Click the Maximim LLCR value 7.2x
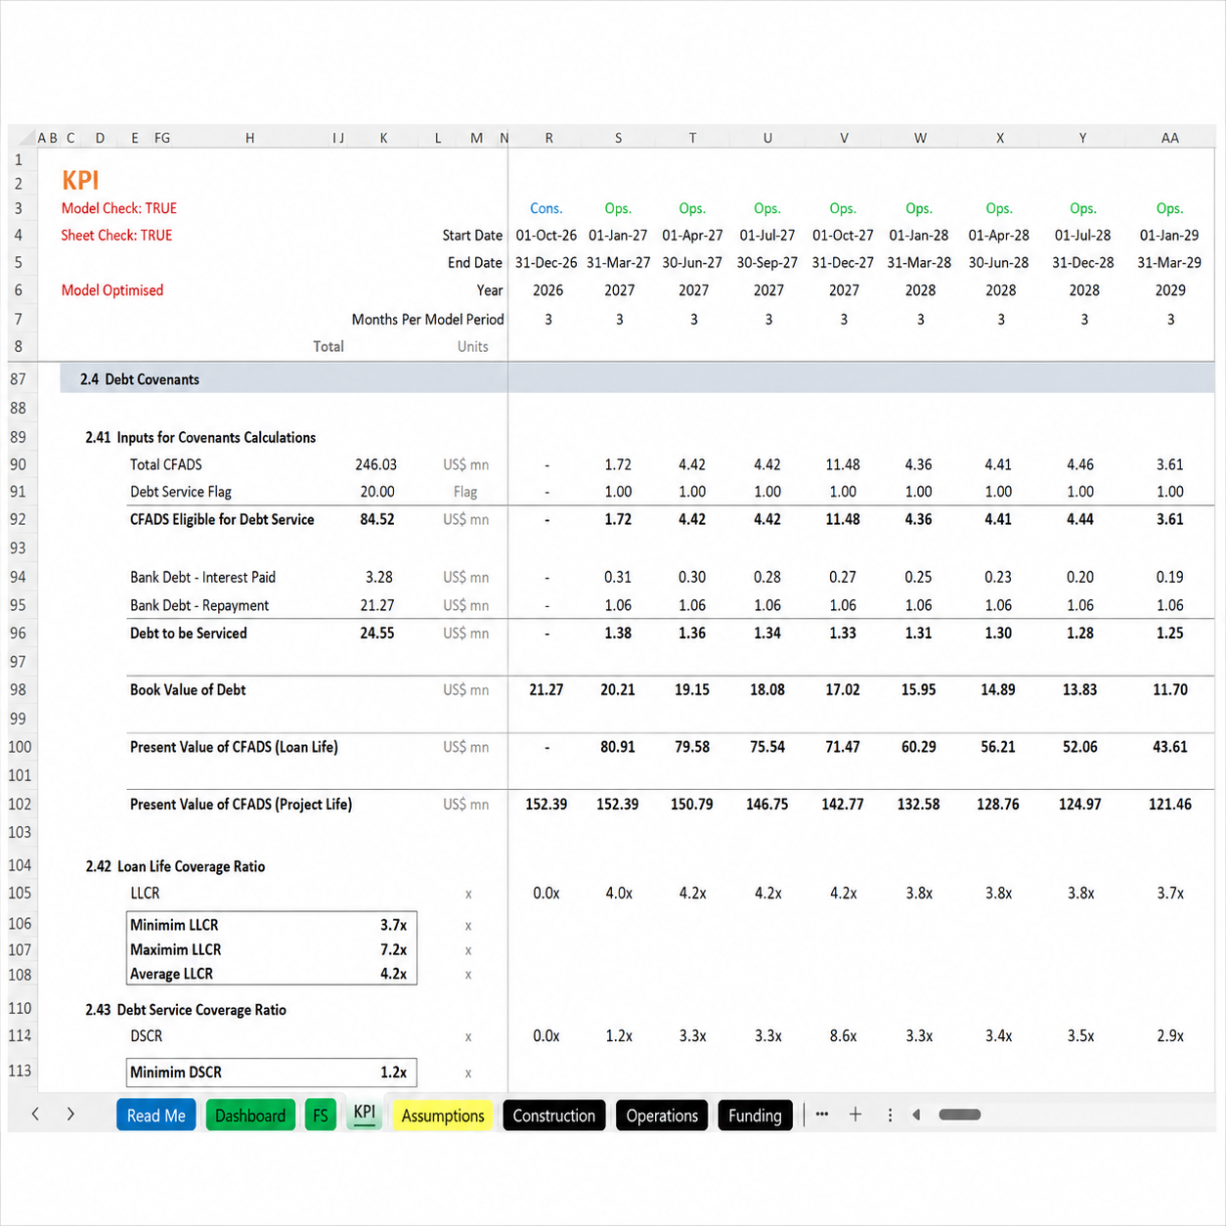The height and width of the screenshot is (1226, 1226). (x=394, y=950)
